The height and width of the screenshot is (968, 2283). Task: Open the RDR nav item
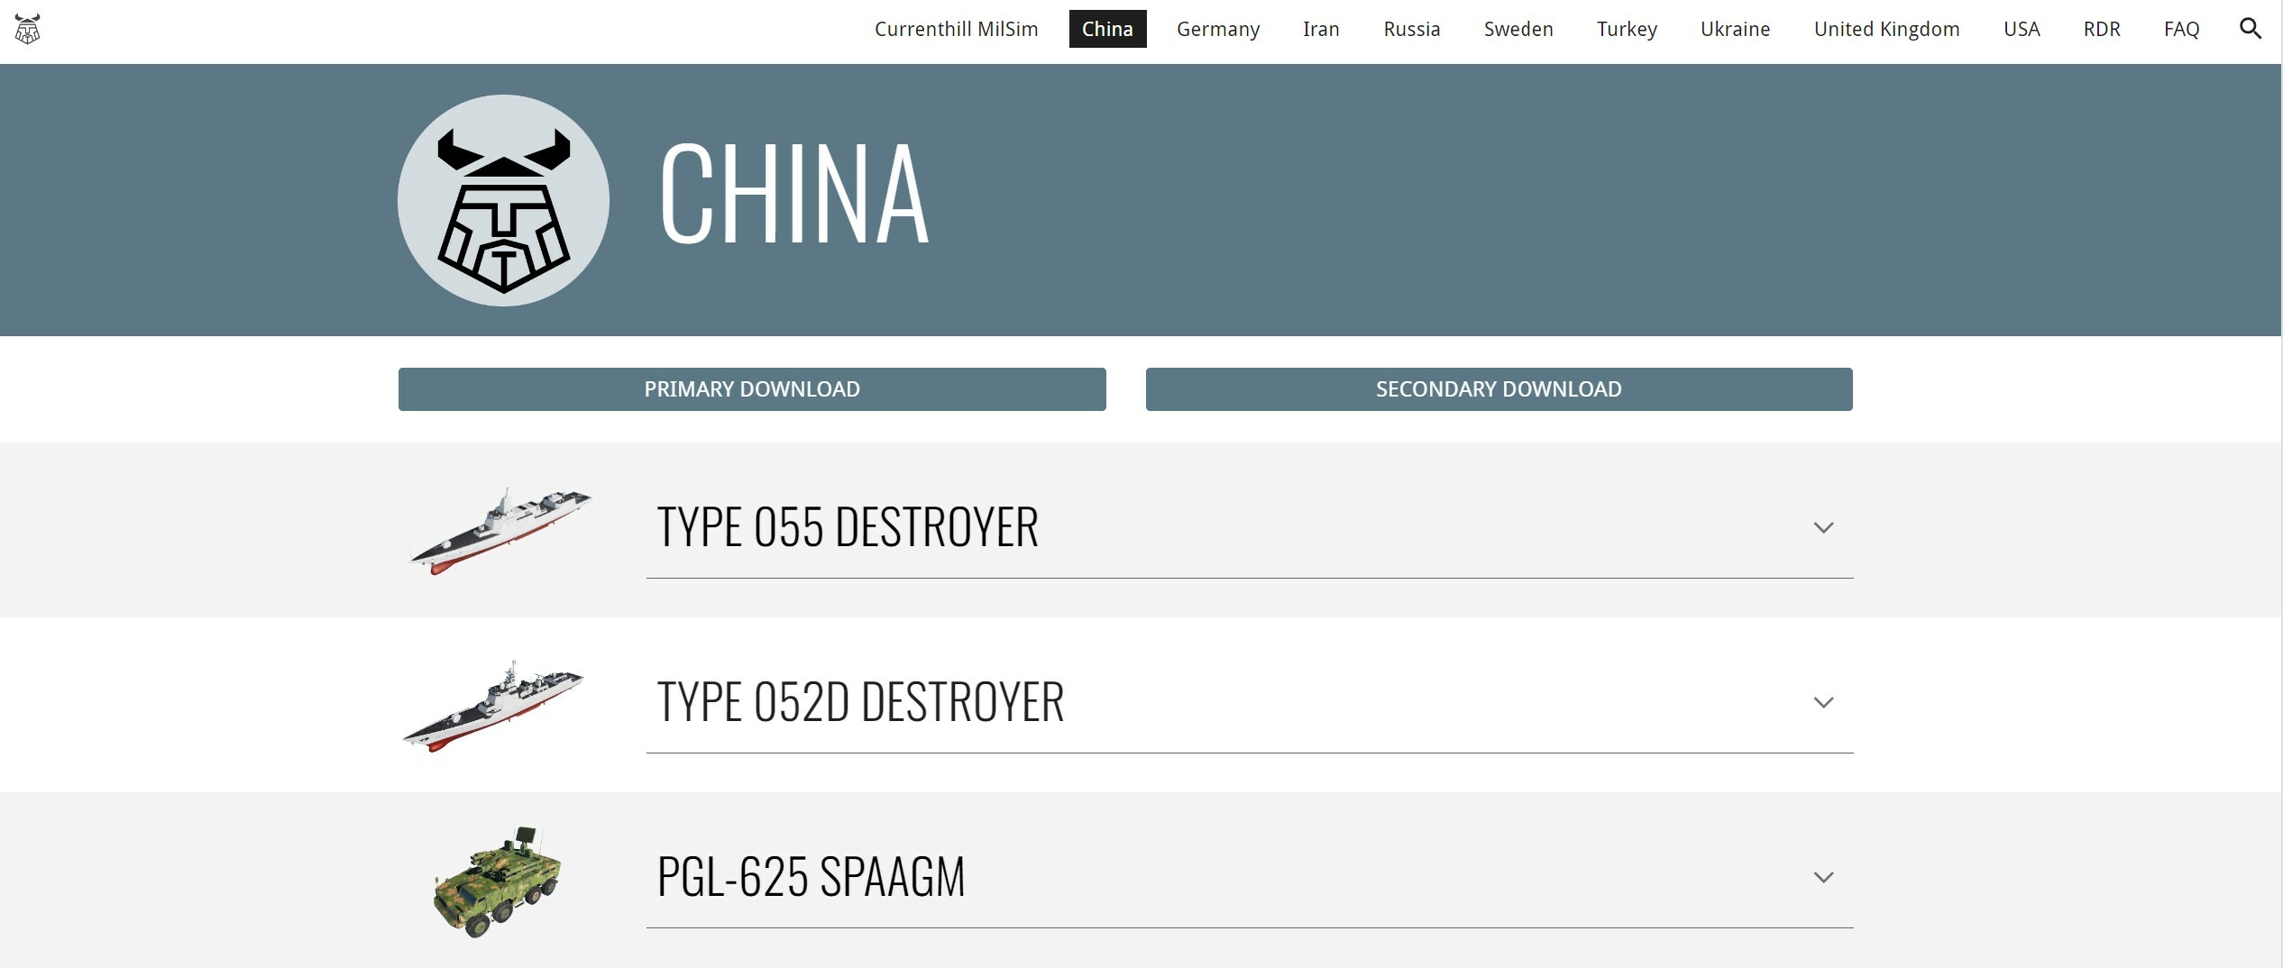2102,29
